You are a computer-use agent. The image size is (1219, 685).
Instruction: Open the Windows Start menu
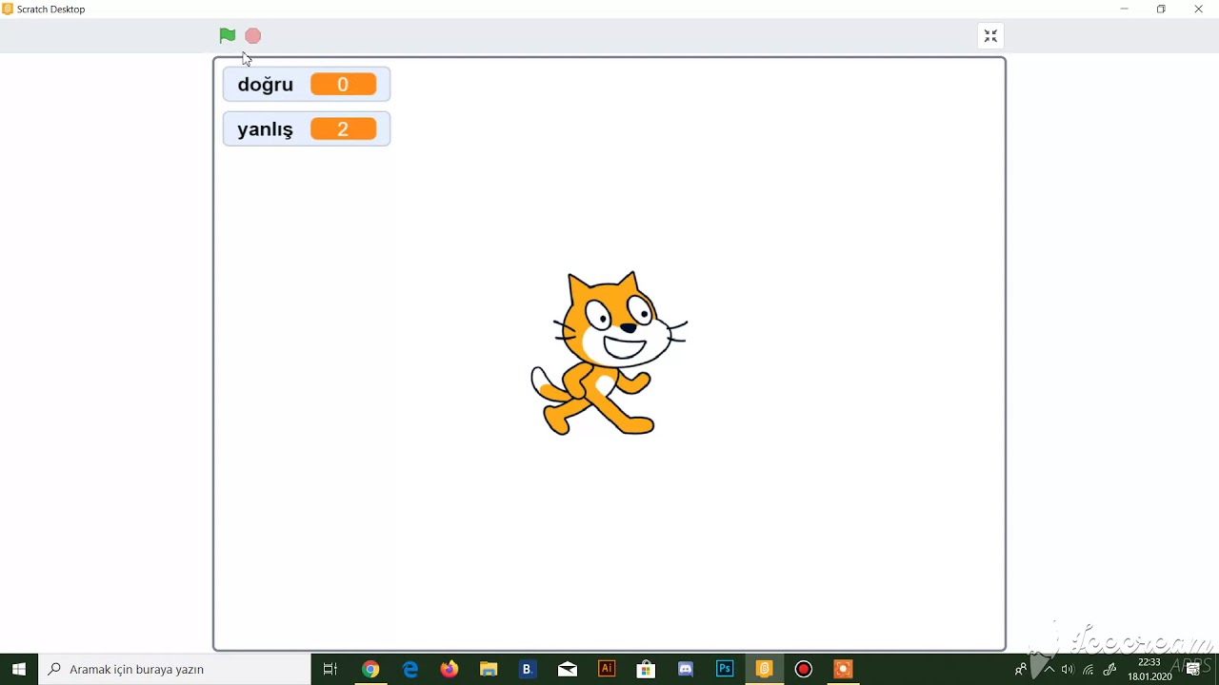point(19,669)
